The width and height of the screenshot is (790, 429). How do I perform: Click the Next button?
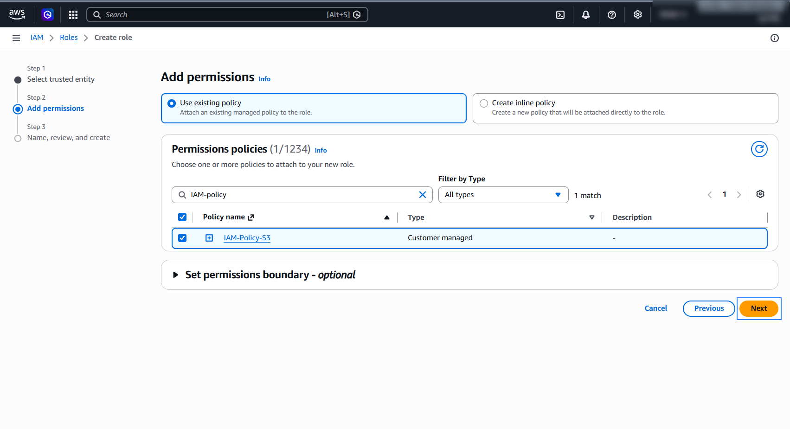pyautogui.click(x=759, y=308)
